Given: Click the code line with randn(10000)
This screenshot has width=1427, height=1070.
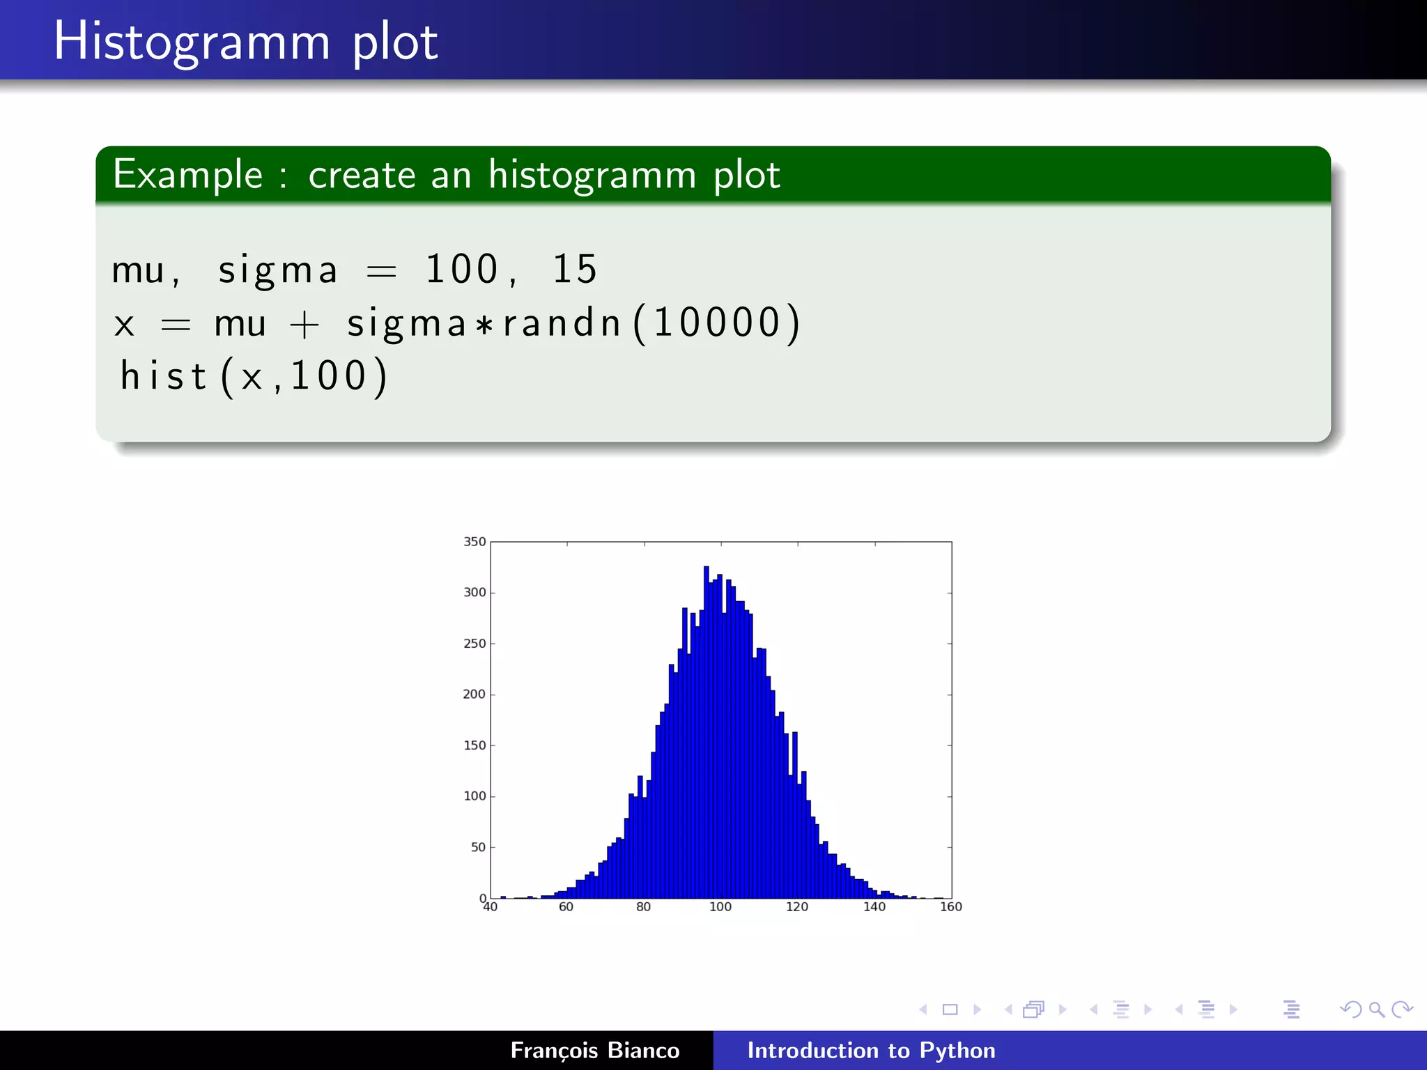Looking at the screenshot, I should [x=457, y=323].
